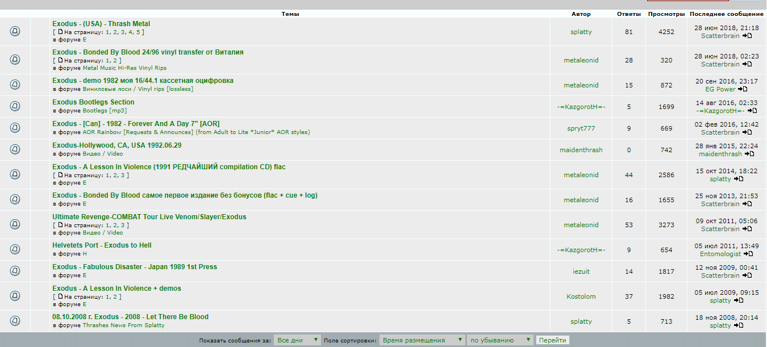Click the Перейти button
767x347 pixels.
coord(553,340)
